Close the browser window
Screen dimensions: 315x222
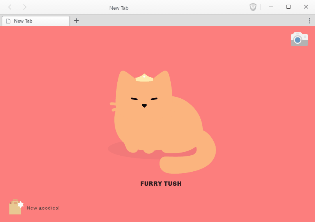306,7
